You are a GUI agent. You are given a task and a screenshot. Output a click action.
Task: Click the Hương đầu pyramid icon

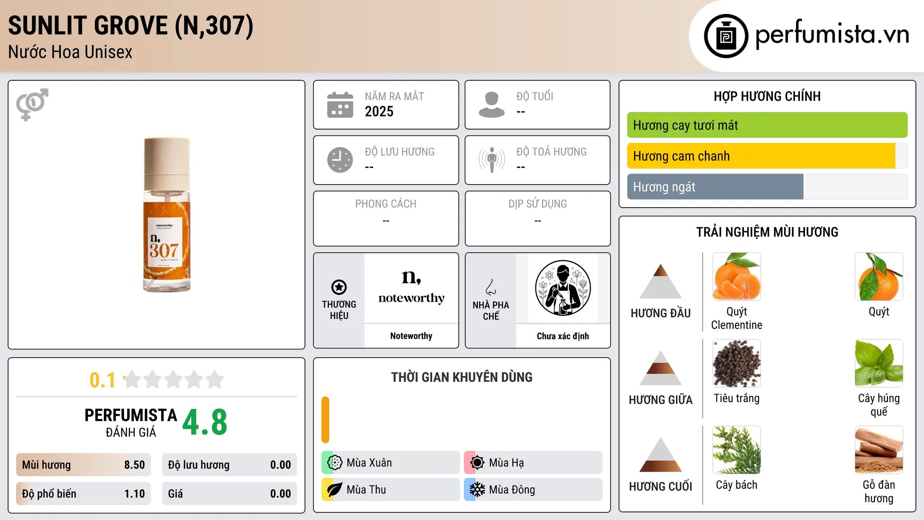point(661,281)
